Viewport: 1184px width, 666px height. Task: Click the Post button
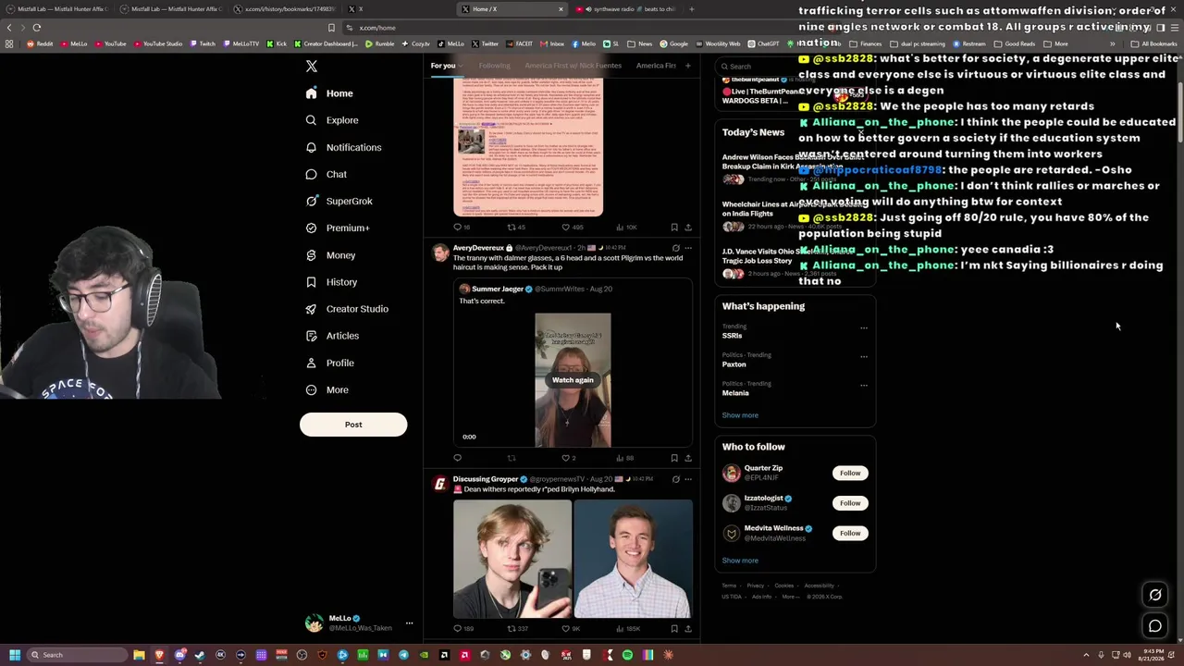click(x=353, y=425)
